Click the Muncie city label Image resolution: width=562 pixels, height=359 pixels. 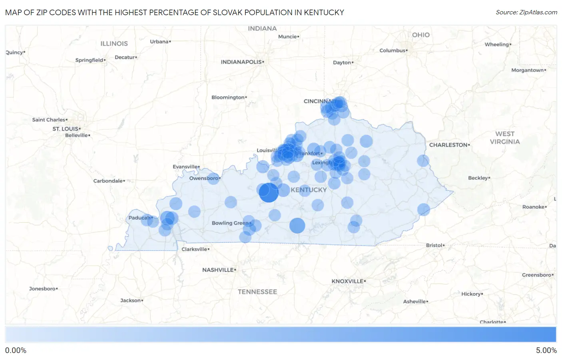click(288, 36)
